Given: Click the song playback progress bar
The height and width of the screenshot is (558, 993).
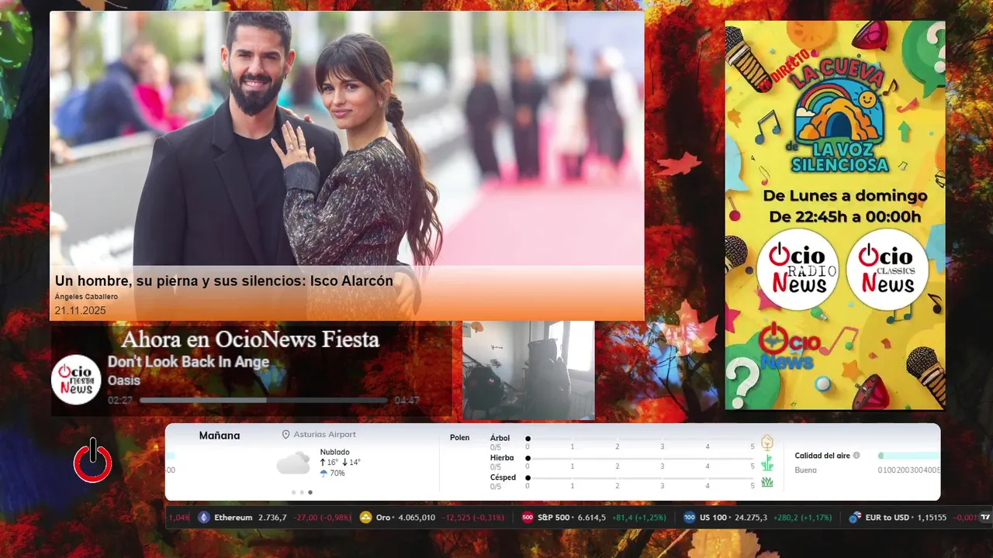Looking at the screenshot, I should click(x=264, y=401).
